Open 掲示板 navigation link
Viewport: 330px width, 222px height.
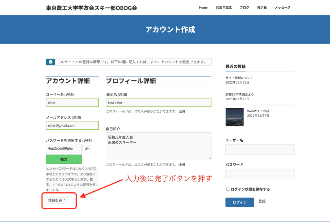coord(262,7)
